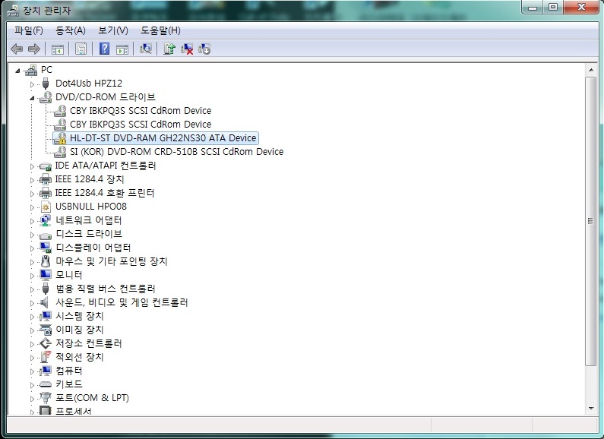Click the warning icon on HL-DT-ST DVD-RAM
This screenshot has width=604, height=439.
60,138
